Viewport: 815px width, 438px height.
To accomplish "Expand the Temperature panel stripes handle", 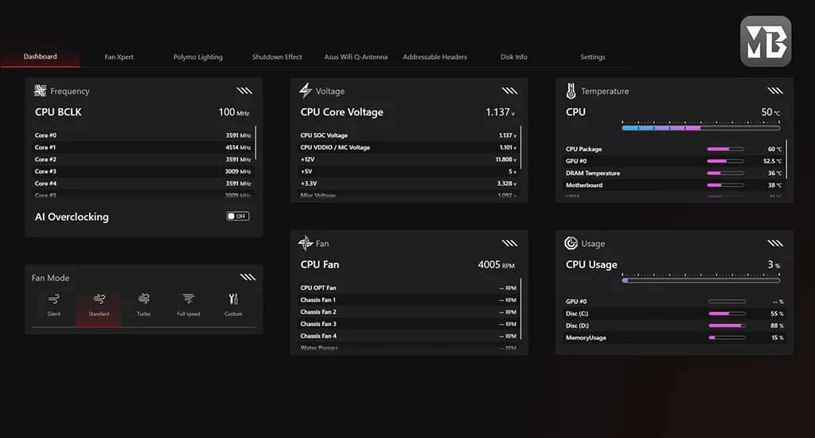I will [775, 91].
